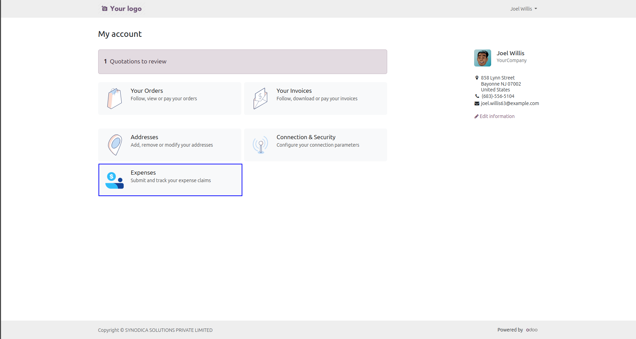Open the Expenses card title
Image resolution: width=636 pixels, height=339 pixels.
coord(143,173)
